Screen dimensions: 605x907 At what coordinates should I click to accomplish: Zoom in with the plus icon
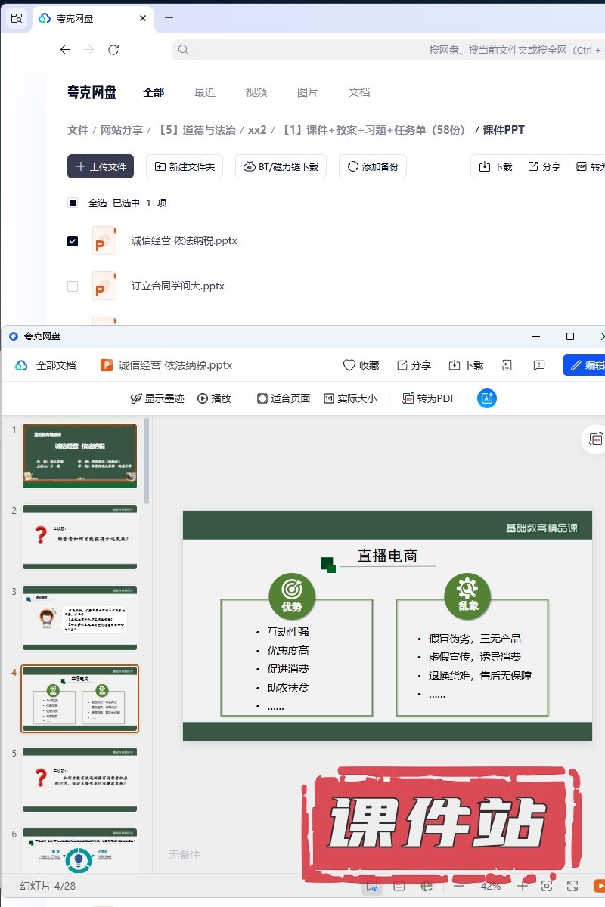[522, 886]
